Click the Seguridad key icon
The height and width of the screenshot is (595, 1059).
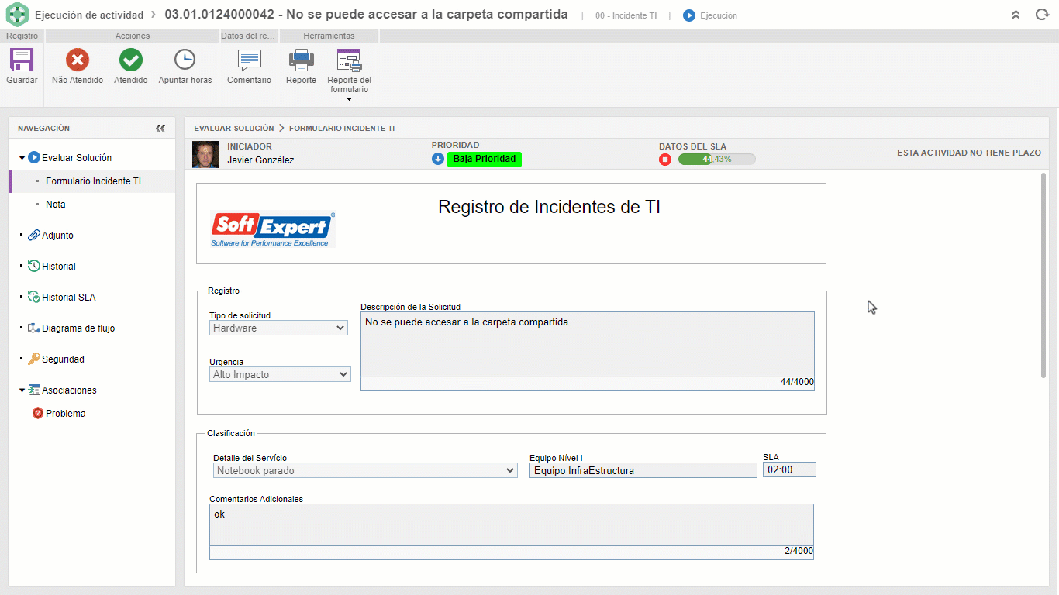pyautogui.click(x=34, y=359)
